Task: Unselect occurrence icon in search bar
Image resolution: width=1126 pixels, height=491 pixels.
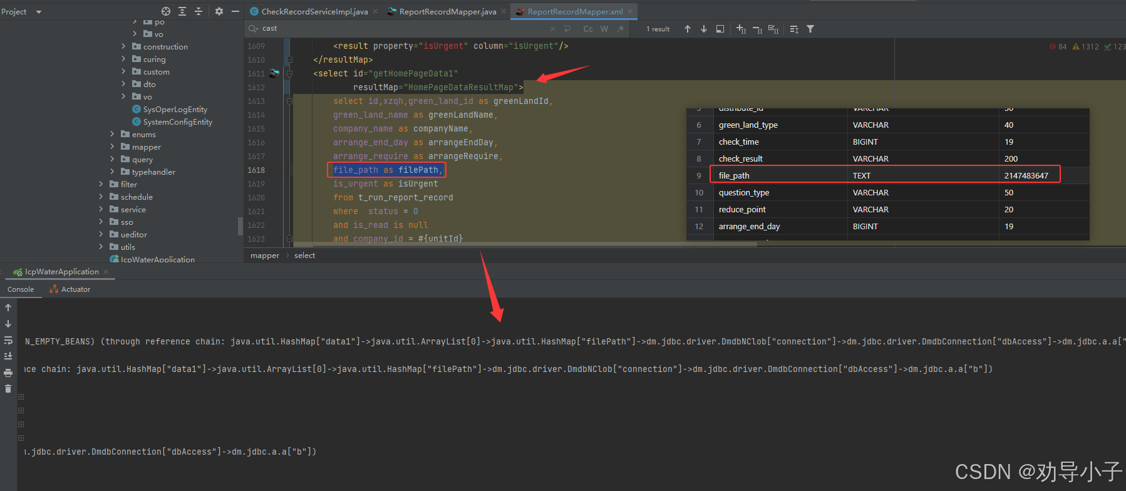Action: 757,29
